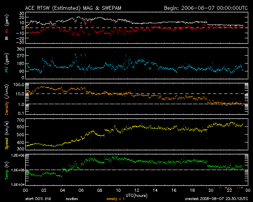Click the "start DOY: 219" footer text
The image size is (253, 202).
38,199
